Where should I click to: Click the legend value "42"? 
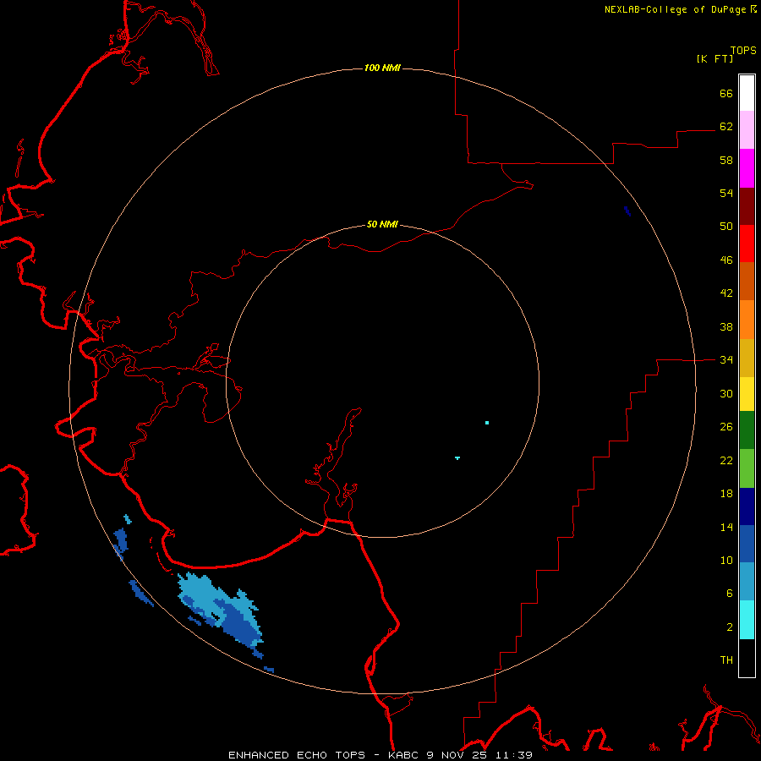coord(726,293)
